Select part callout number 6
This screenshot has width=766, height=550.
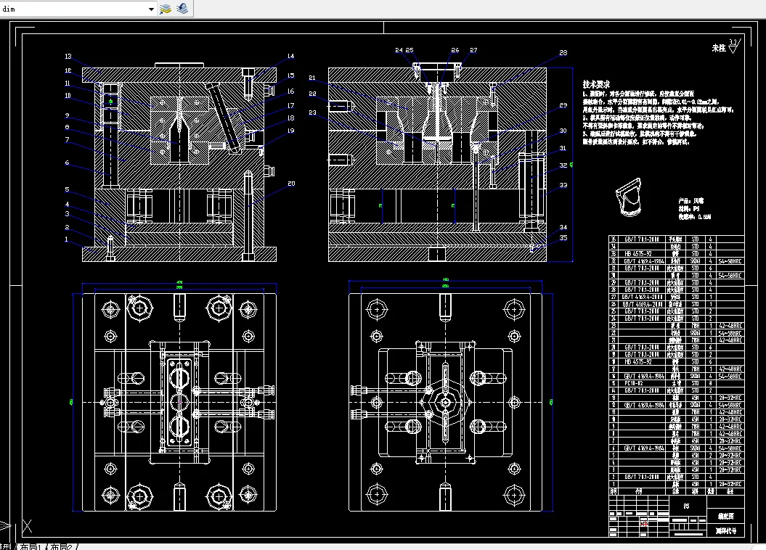[67, 163]
